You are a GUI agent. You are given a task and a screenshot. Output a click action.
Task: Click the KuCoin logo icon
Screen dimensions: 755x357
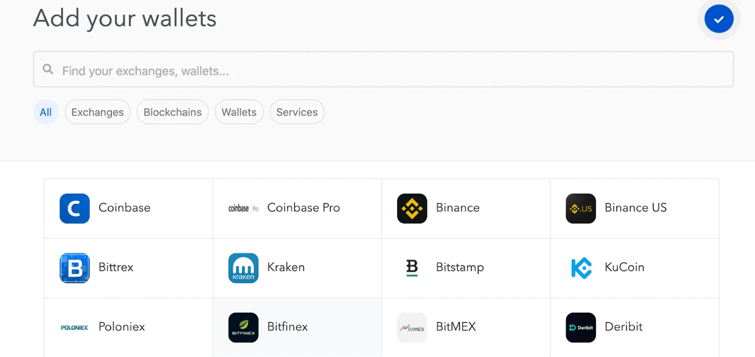[581, 268]
